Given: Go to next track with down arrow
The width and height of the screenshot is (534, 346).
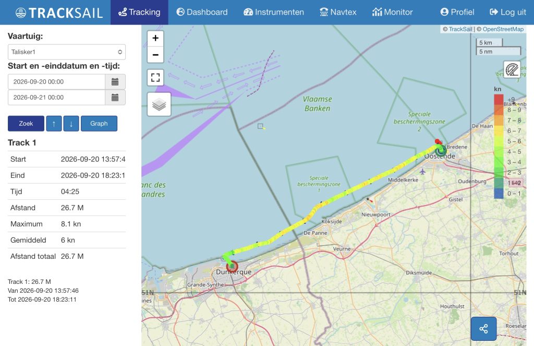Looking at the screenshot, I should 71,123.
